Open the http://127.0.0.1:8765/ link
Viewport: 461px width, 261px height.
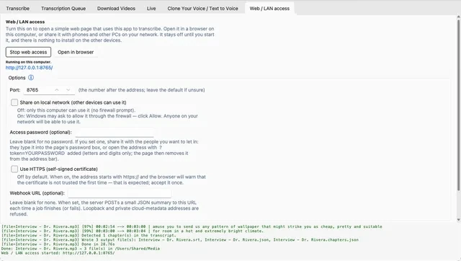pyautogui.click(x=29, y=68)
